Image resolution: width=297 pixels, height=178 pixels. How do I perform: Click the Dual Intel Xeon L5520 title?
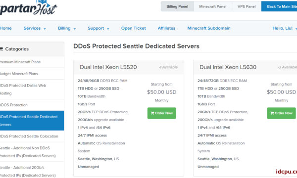[108, 67]
